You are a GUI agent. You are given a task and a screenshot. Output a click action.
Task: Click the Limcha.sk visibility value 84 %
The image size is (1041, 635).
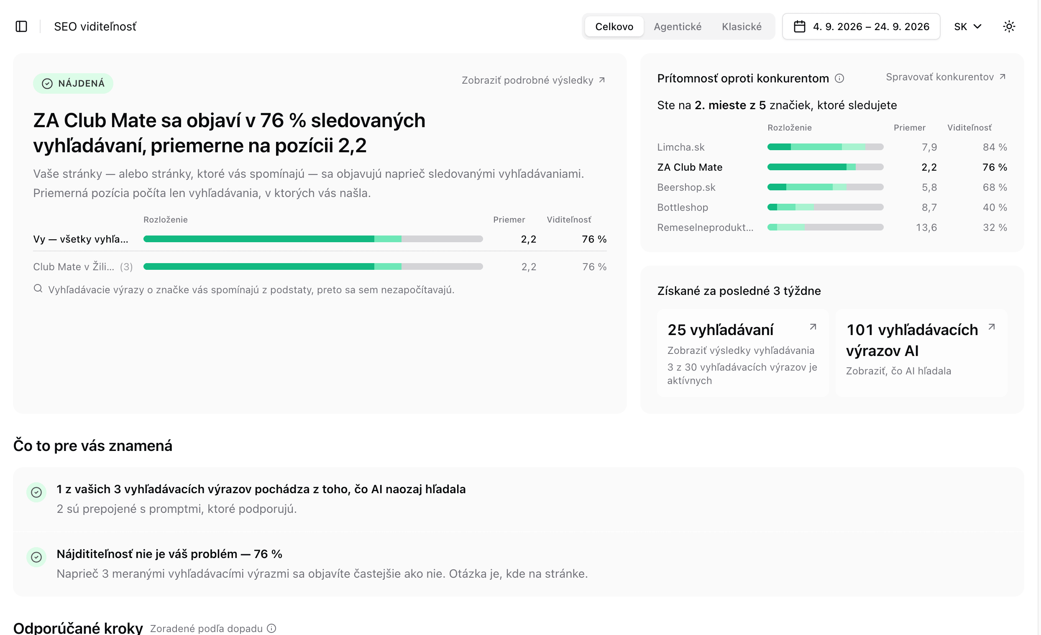click(995, 147)
